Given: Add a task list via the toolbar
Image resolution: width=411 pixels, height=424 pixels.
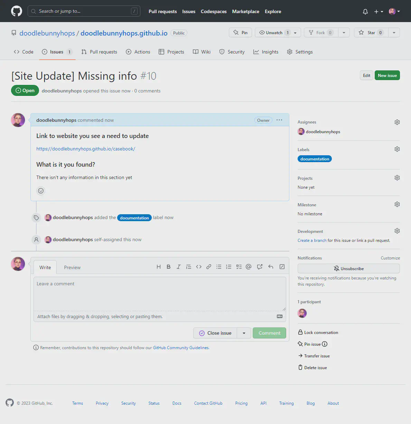Looking at the screenshot, I should coord(239,267).
